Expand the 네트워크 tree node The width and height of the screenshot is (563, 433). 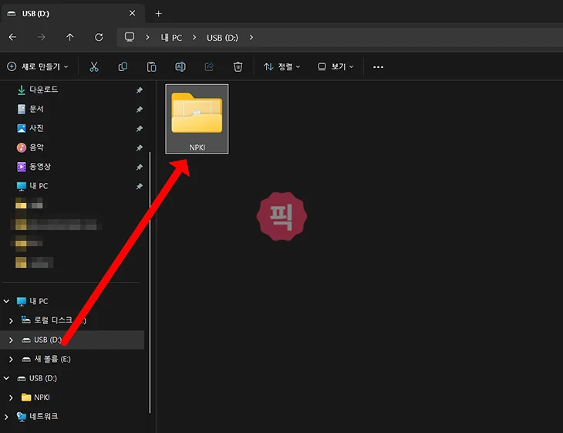coord(7,417)
